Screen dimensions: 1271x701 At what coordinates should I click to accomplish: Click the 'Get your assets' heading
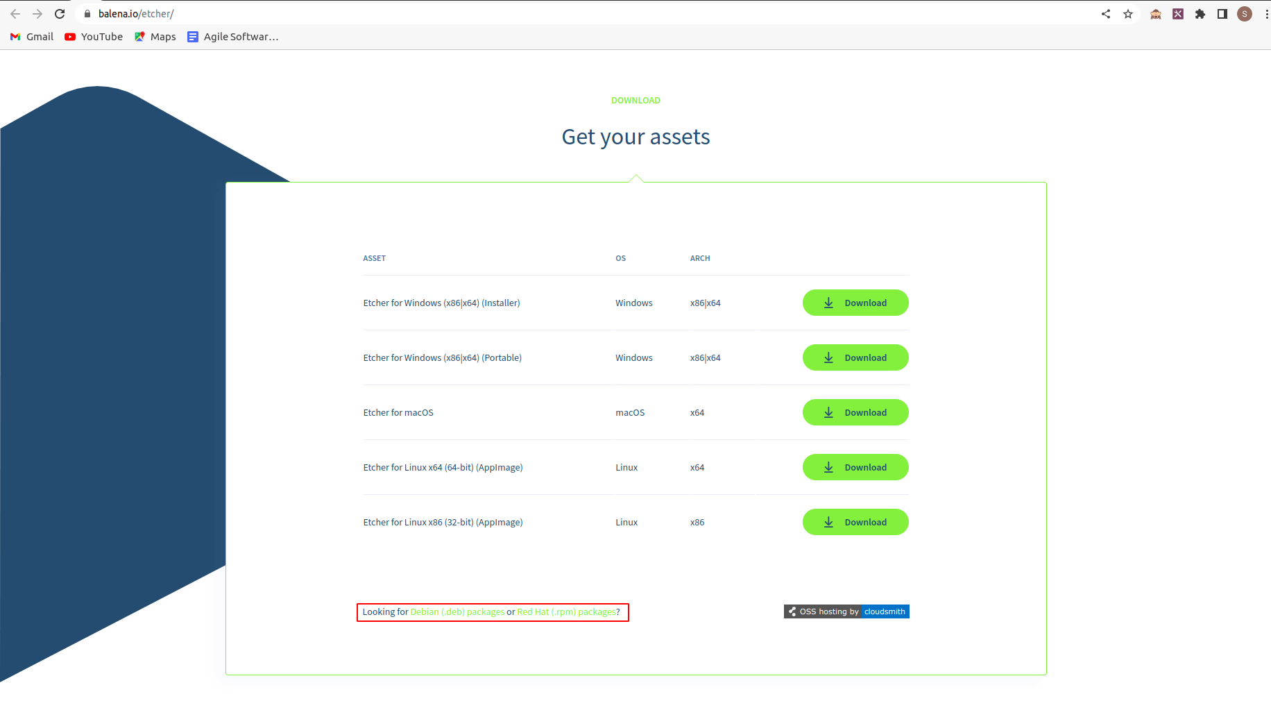(635, 137)
